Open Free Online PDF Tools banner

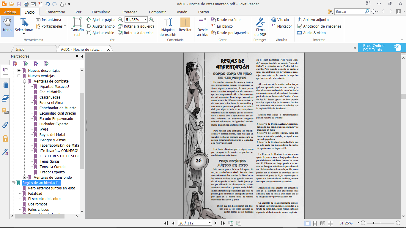(382, 48)
